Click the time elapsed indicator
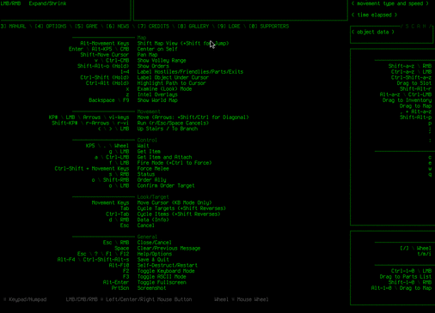Image resolution: width=435 pixels, height=313 pixels. point(374,15)
